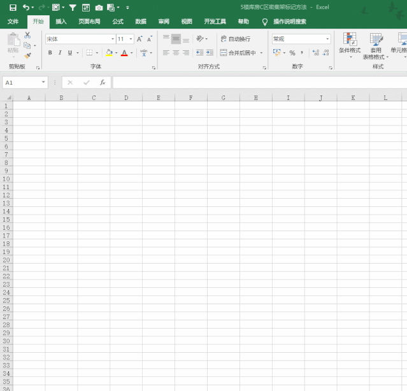Increase font size with larger A
Image resolution: width=407 pixels, height=391 pixels.
139,39
